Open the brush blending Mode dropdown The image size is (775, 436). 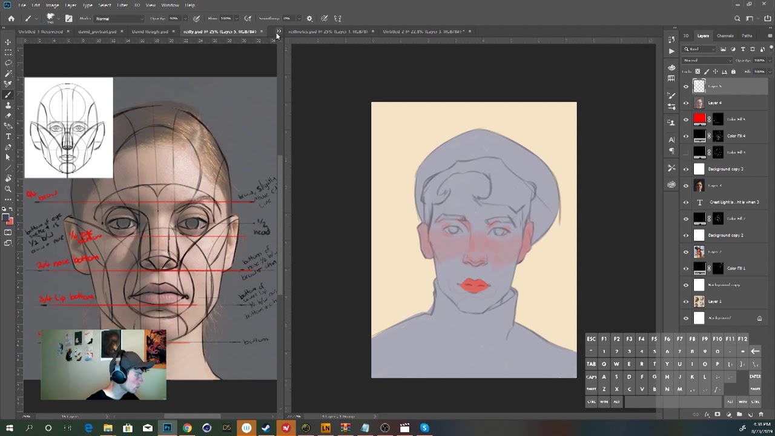point(119,19)
